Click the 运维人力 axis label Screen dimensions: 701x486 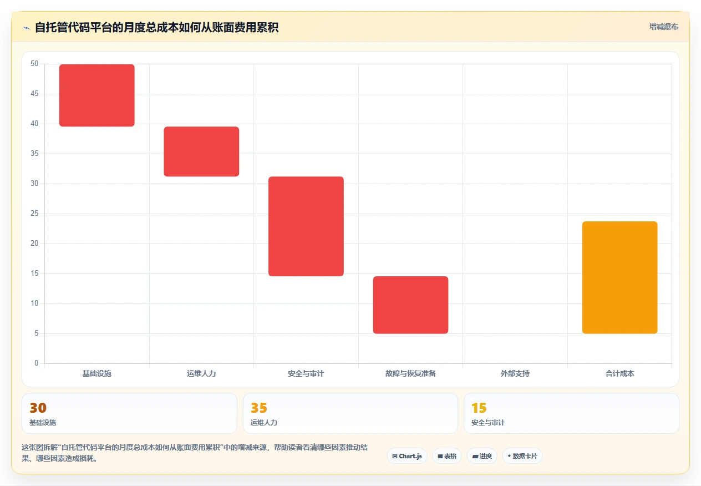click(201, 373)
